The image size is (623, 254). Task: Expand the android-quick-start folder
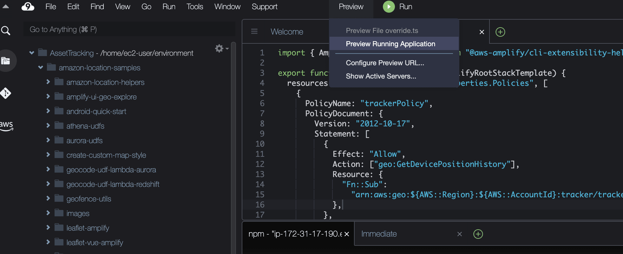coord(48,111)
